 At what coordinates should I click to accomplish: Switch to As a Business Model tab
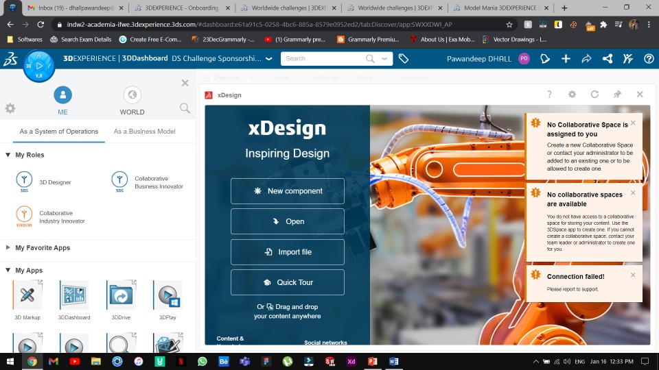[x=145, y=132]
